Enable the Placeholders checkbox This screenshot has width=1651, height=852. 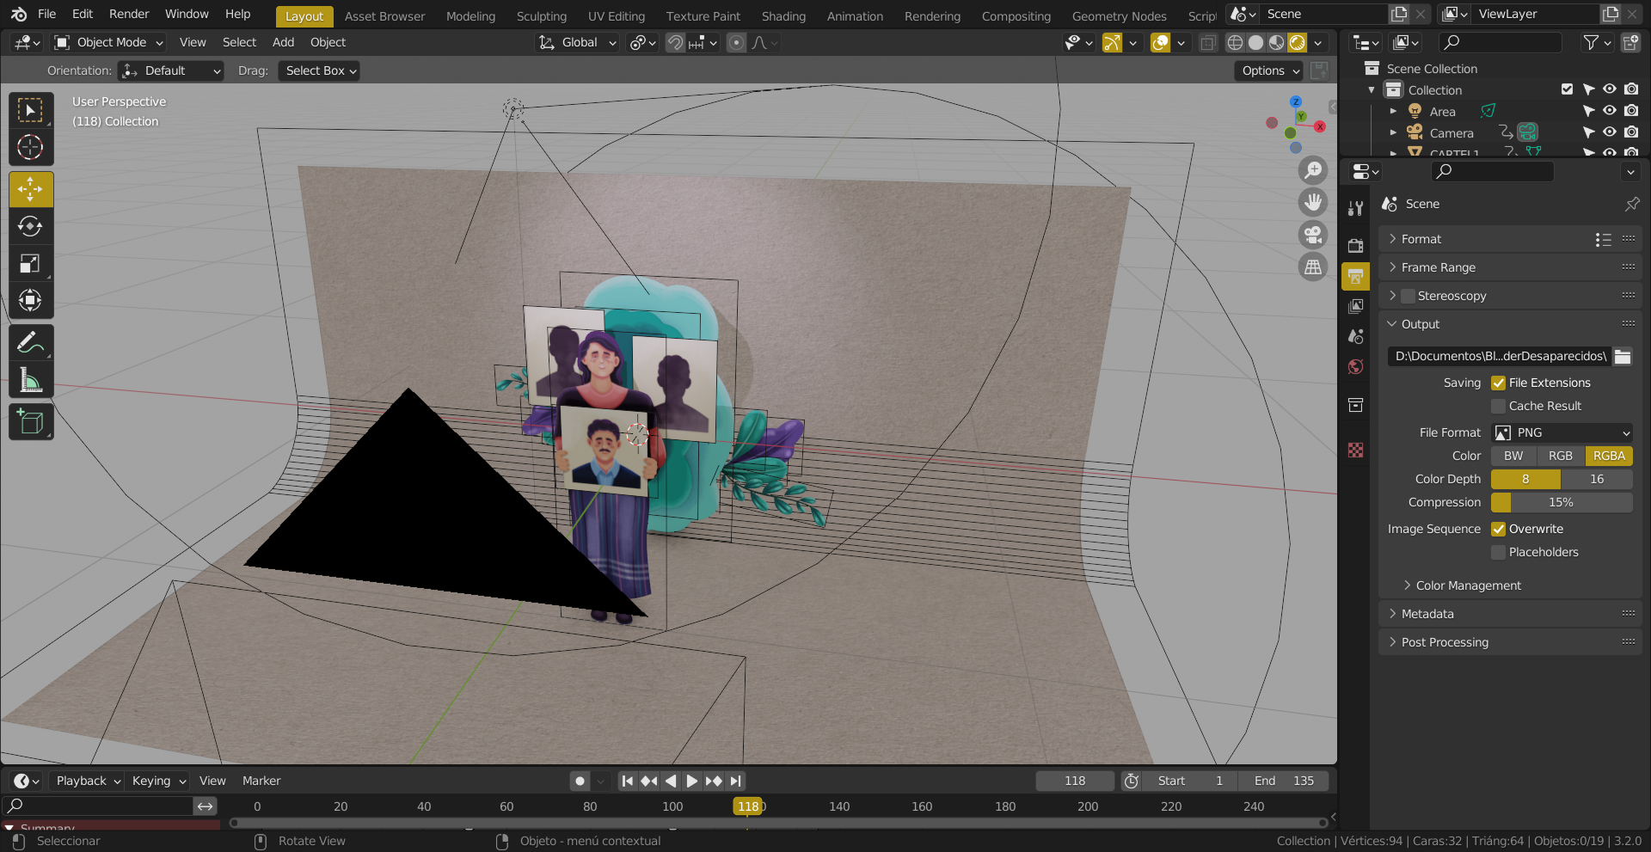pos(1499,552)
